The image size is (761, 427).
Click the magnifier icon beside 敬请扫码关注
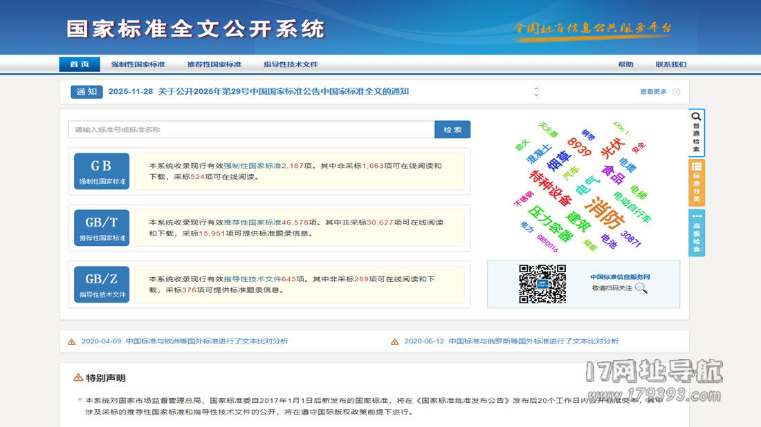tap(641, 288)
